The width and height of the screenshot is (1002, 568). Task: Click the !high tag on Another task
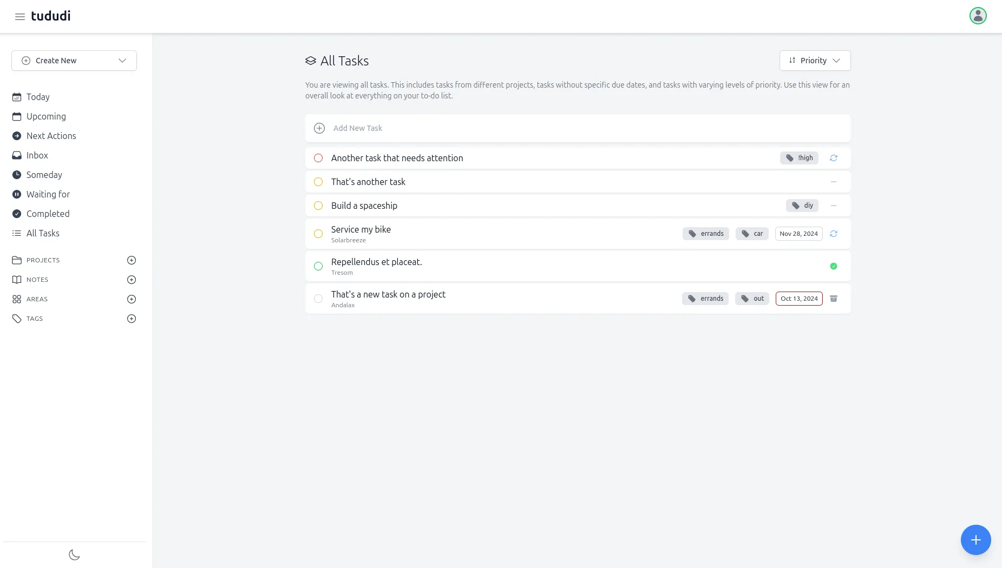point(799,158)
